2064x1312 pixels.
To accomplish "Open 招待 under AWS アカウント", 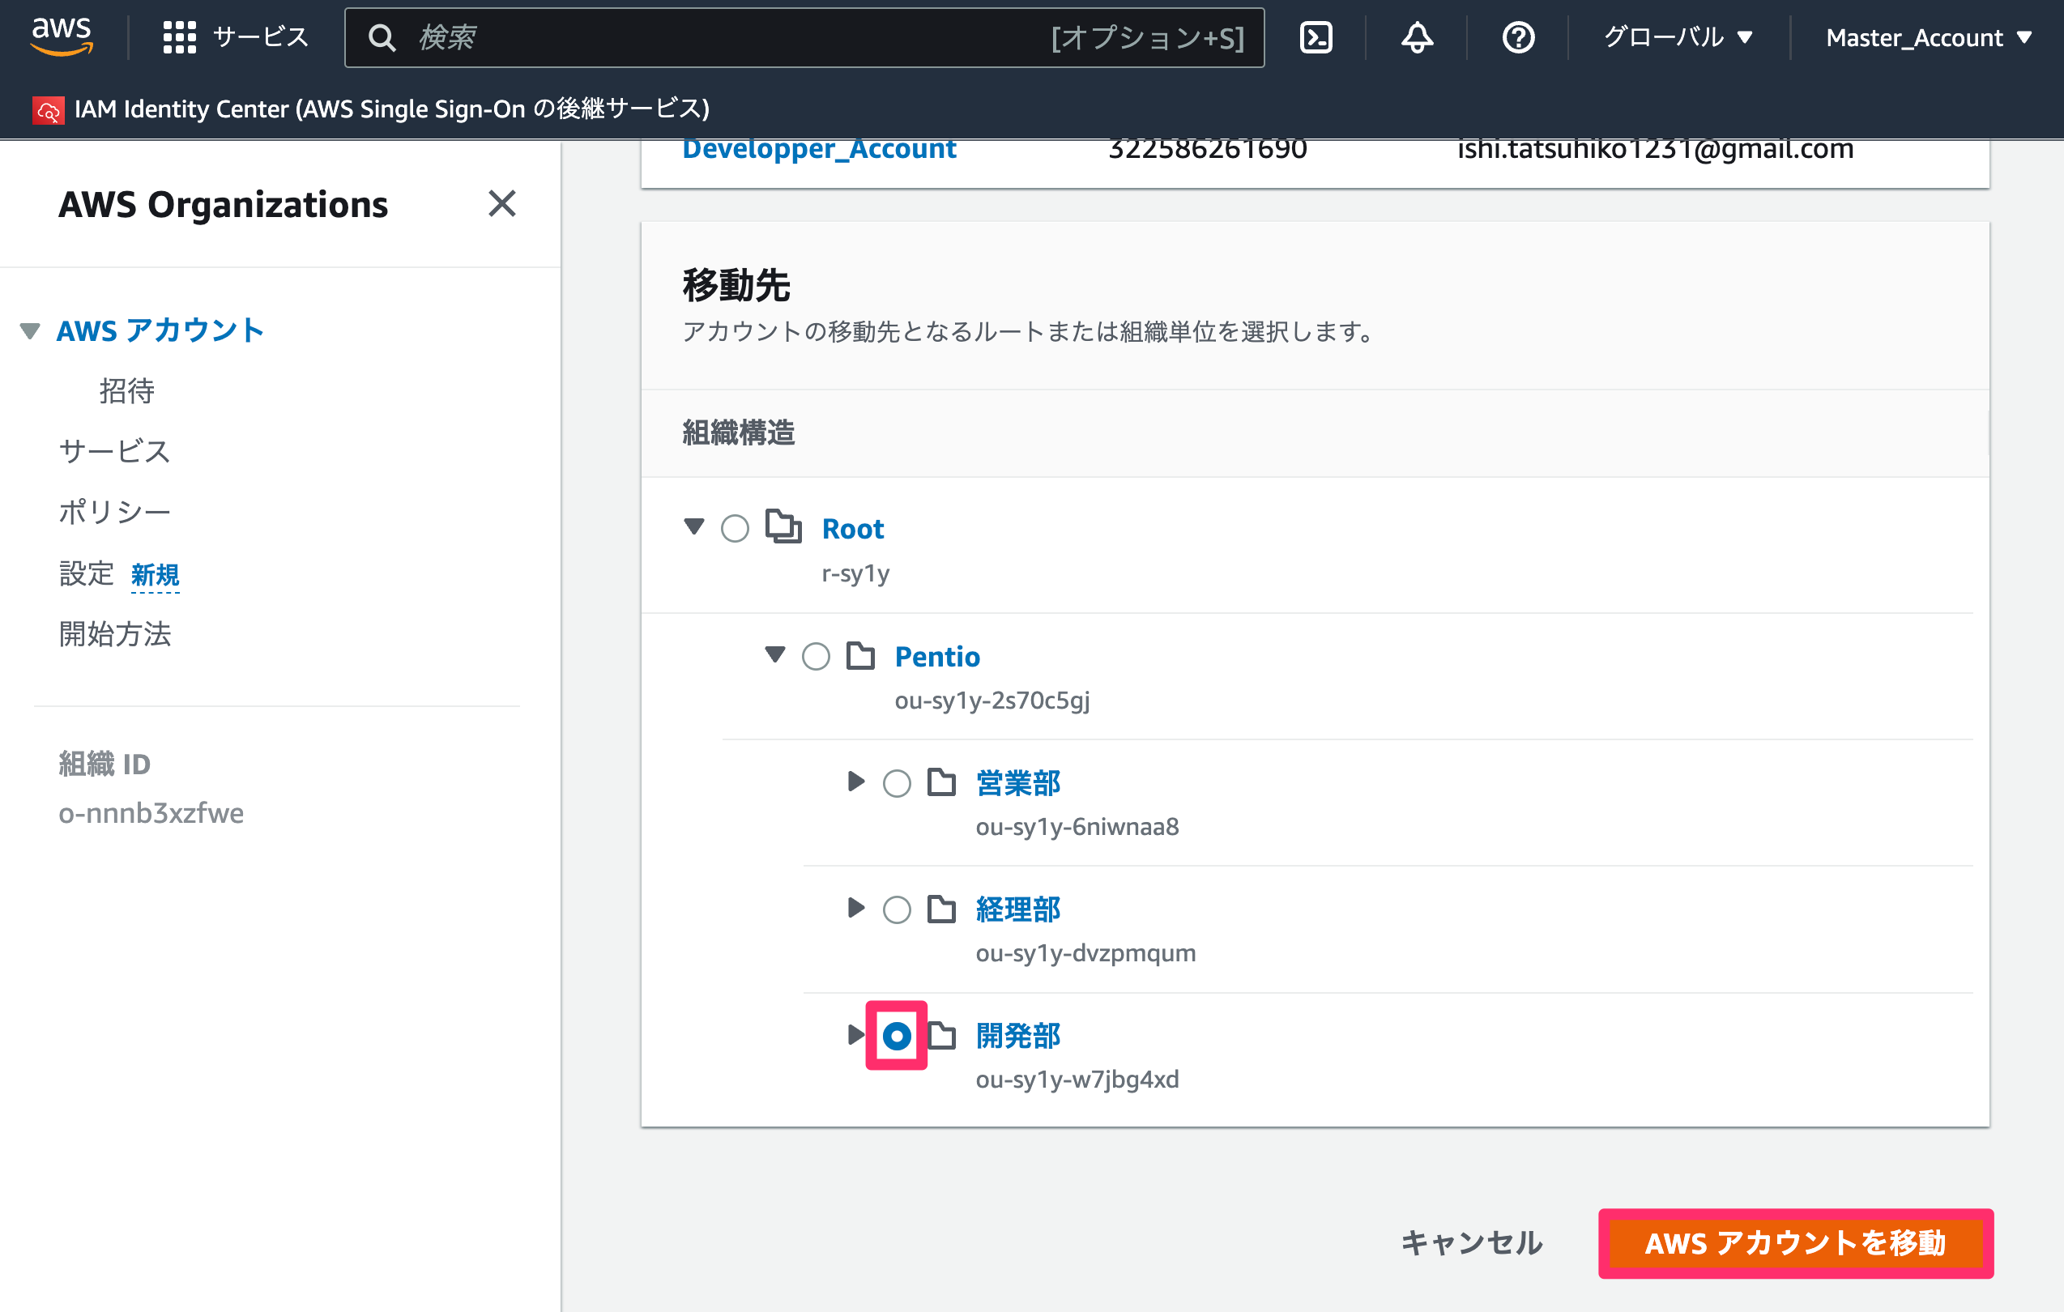I will (127, 391).
